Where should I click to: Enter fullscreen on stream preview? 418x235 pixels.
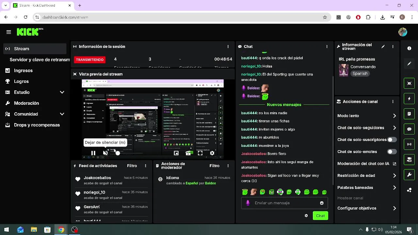200,153
